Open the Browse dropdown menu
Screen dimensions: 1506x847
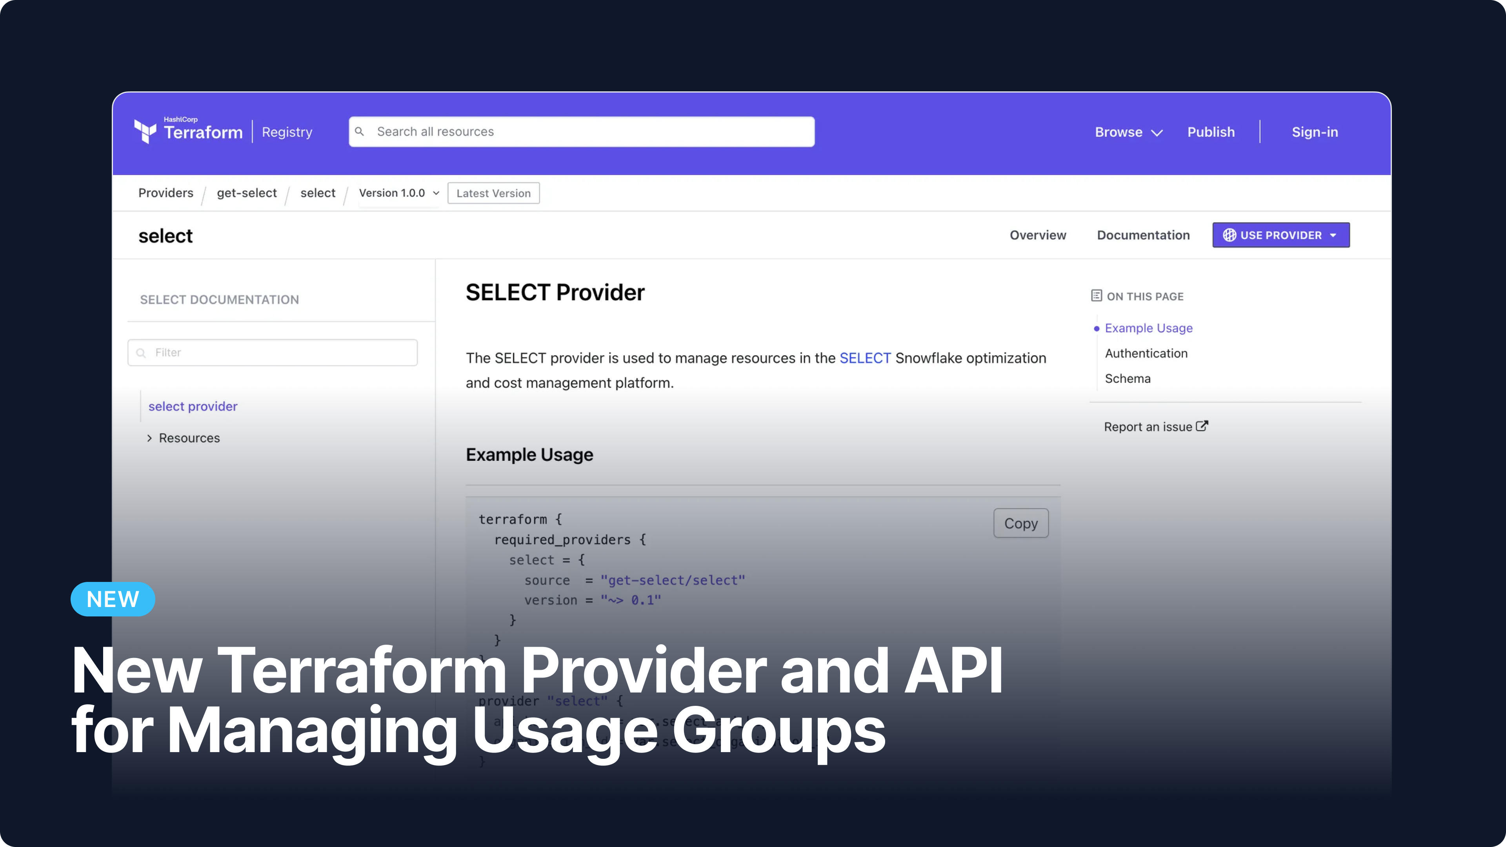pos(1128,132)
